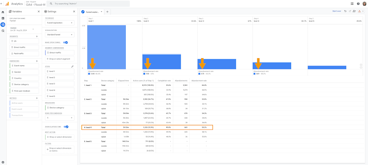The image size is (368, 165).
Task: Open the Google apps grid icon
Action: 352,4
